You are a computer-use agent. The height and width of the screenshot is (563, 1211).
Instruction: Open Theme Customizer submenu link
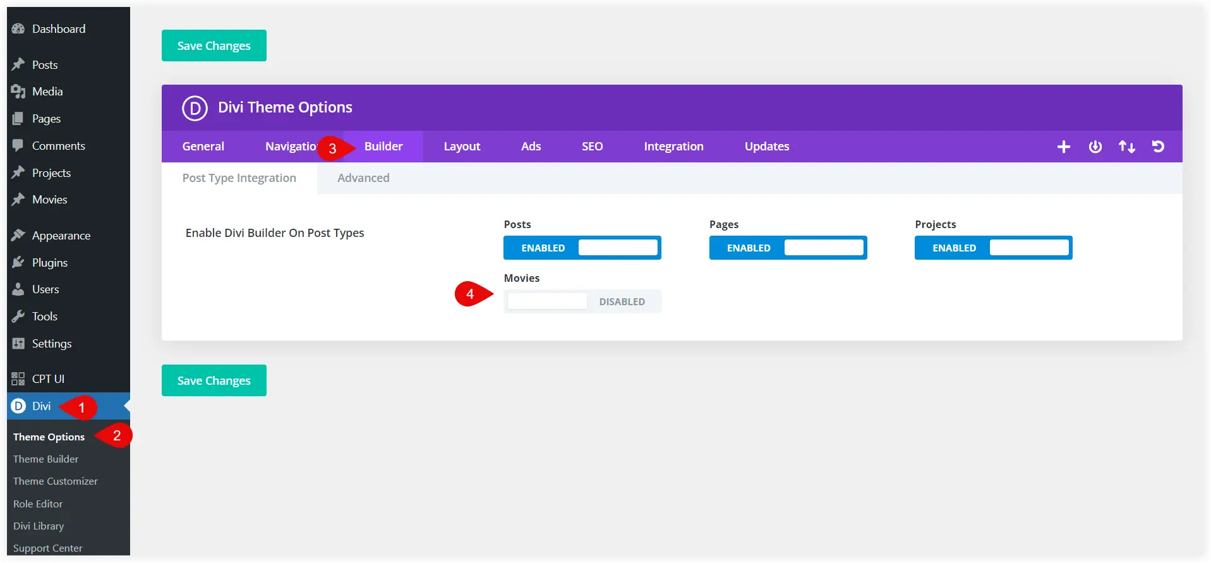[55, 481]
